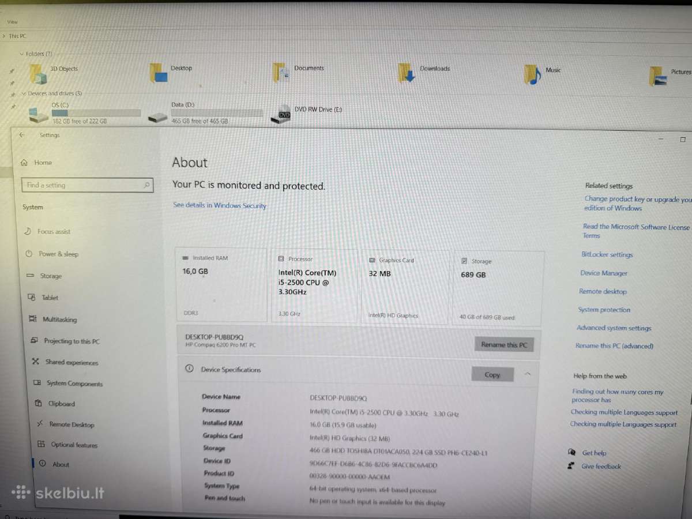Image resolution: width=692 pixels, height=519 pixels.
Task: Click the search magnifier icon in Settings
Action: click(146, 185)
